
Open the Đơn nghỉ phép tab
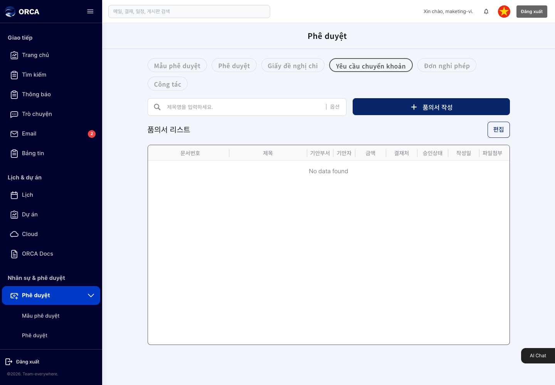[x=447, y=65]
